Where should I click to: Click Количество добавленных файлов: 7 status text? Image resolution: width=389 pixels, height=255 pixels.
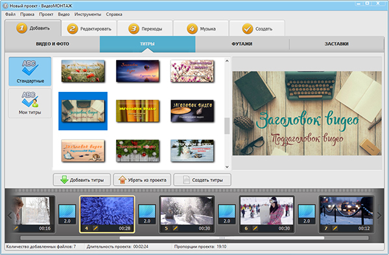41,247
